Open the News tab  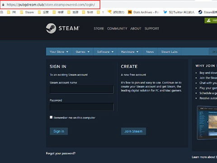click(150, 52)
